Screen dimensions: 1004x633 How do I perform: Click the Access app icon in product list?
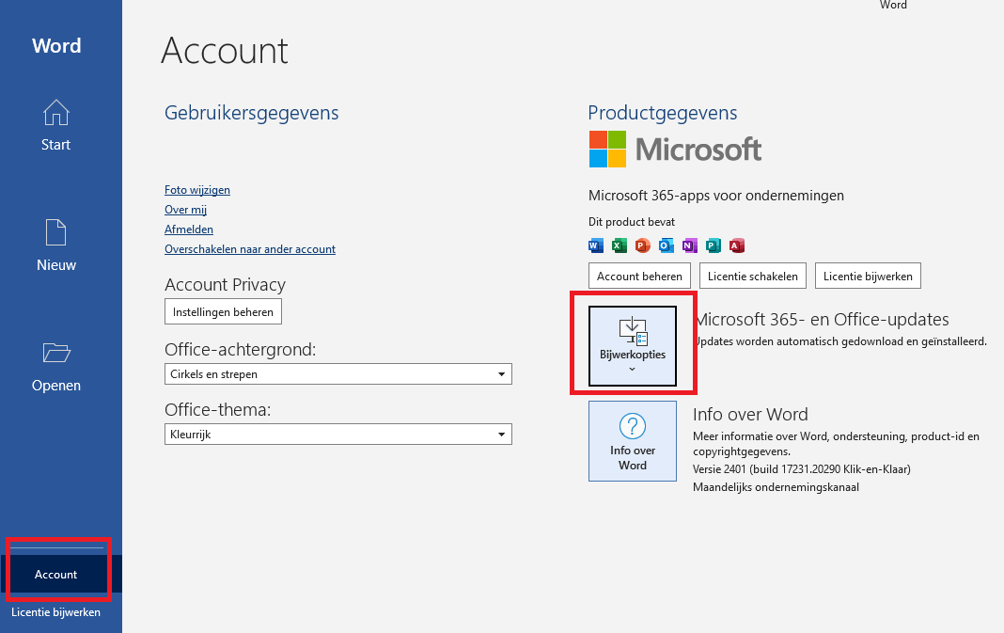[737, 245]
